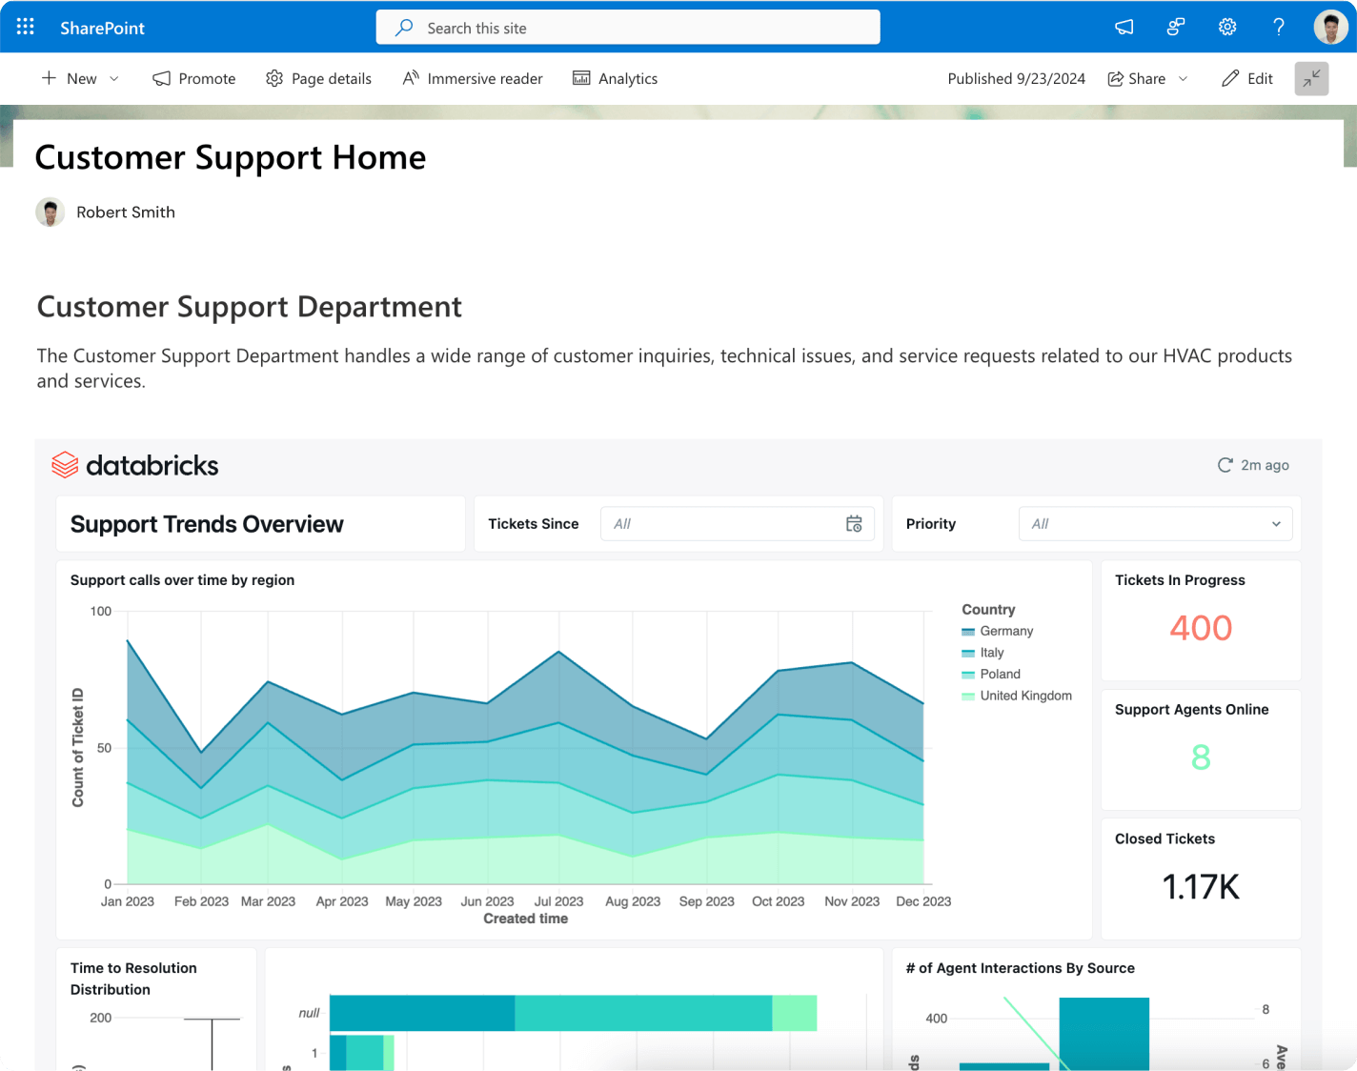Open the user profile avatar in header
1357x1071 pixels.
click(x=1330, y=27)
